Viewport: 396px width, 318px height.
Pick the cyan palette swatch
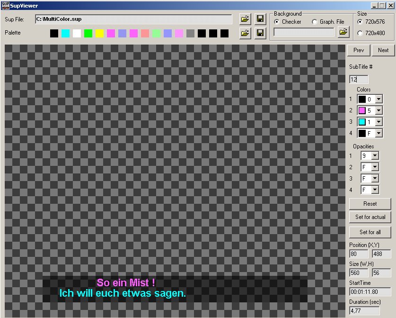(x=65, y=33)
